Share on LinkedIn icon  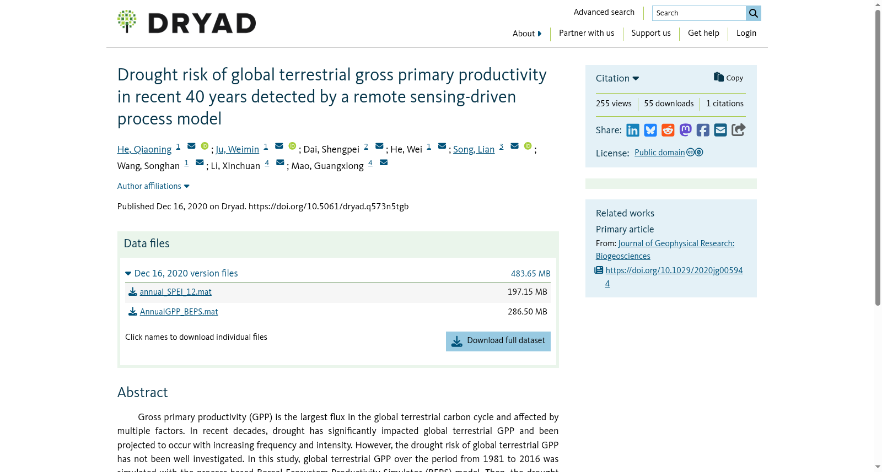point(633,130)
